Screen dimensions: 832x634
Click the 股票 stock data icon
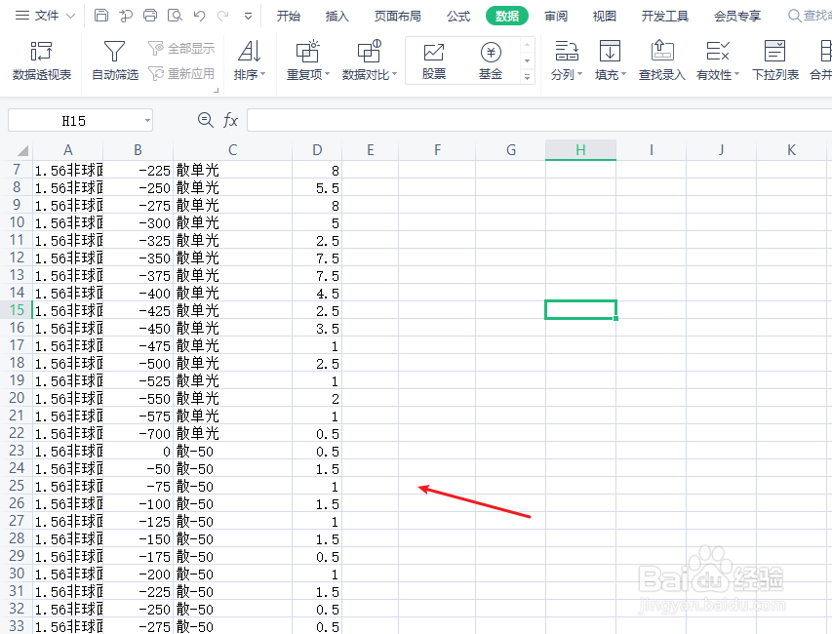click(433, 60)
